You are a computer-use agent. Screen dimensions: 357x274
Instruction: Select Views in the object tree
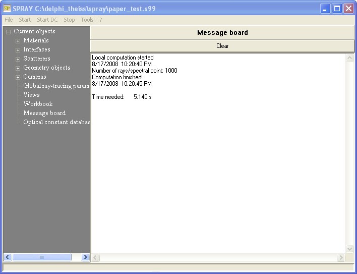pyautogui.click(x=31, y=95)
